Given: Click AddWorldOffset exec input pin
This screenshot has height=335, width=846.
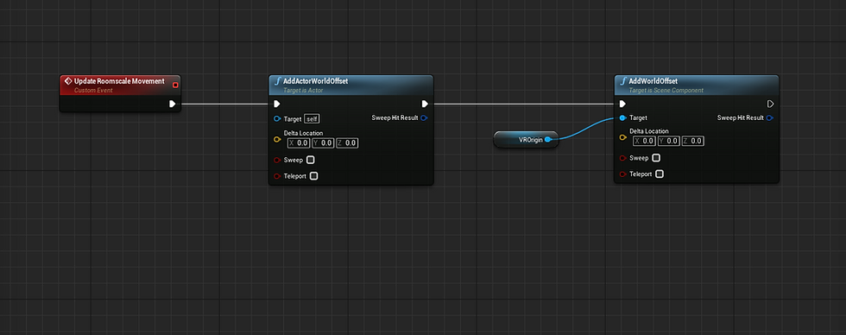Looking at the screenshot, I should (x=622, y=104).
